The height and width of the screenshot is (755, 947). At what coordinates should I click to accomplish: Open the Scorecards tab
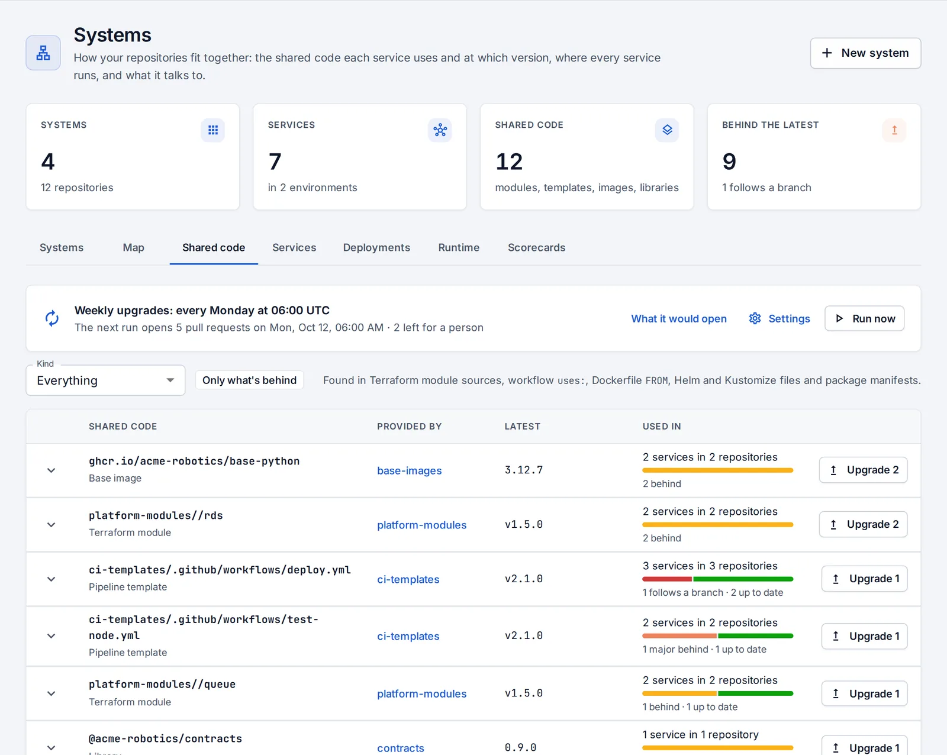click(537, 247)
